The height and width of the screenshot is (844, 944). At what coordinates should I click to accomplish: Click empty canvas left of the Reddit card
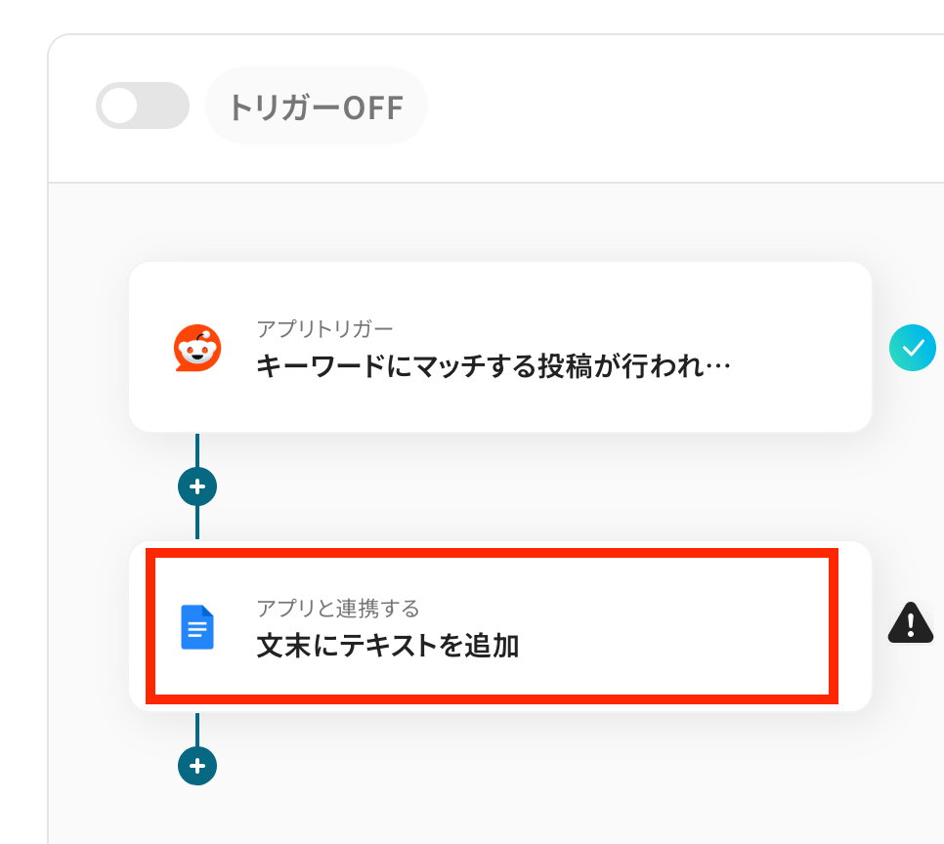point(88,347)
